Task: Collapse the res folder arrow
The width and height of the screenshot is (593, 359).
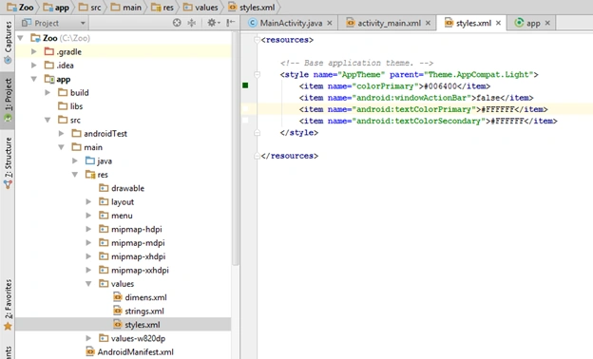Action: [x=75, y=175]
